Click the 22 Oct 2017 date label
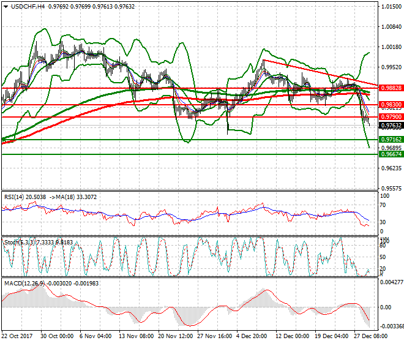 (17, 336)
